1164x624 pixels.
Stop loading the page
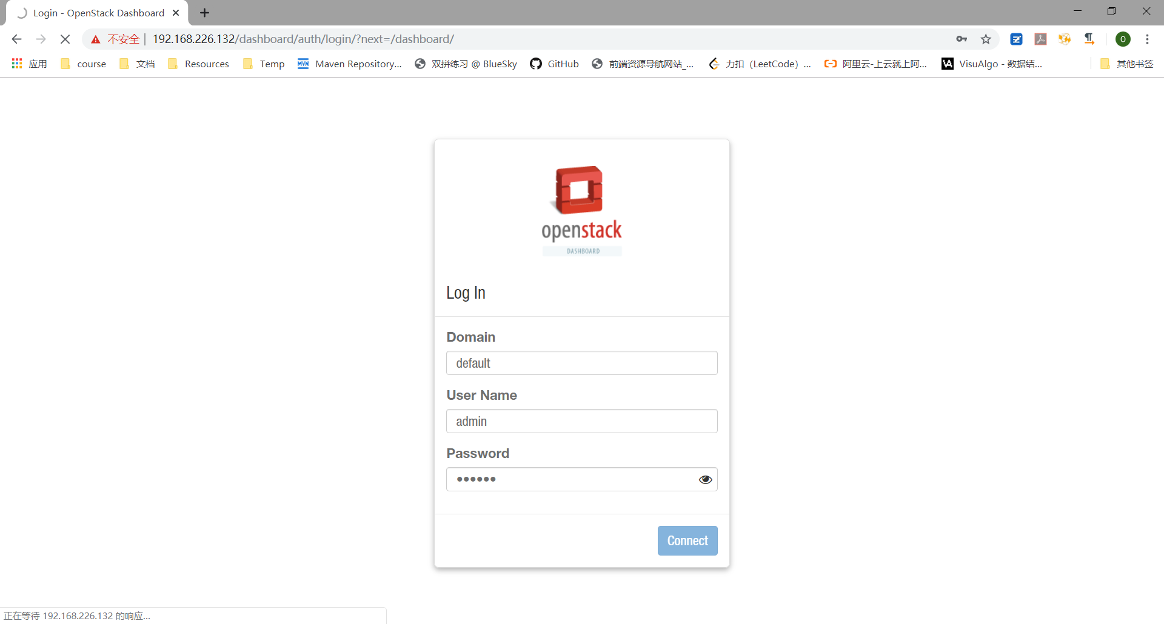[x=65, y=39]
